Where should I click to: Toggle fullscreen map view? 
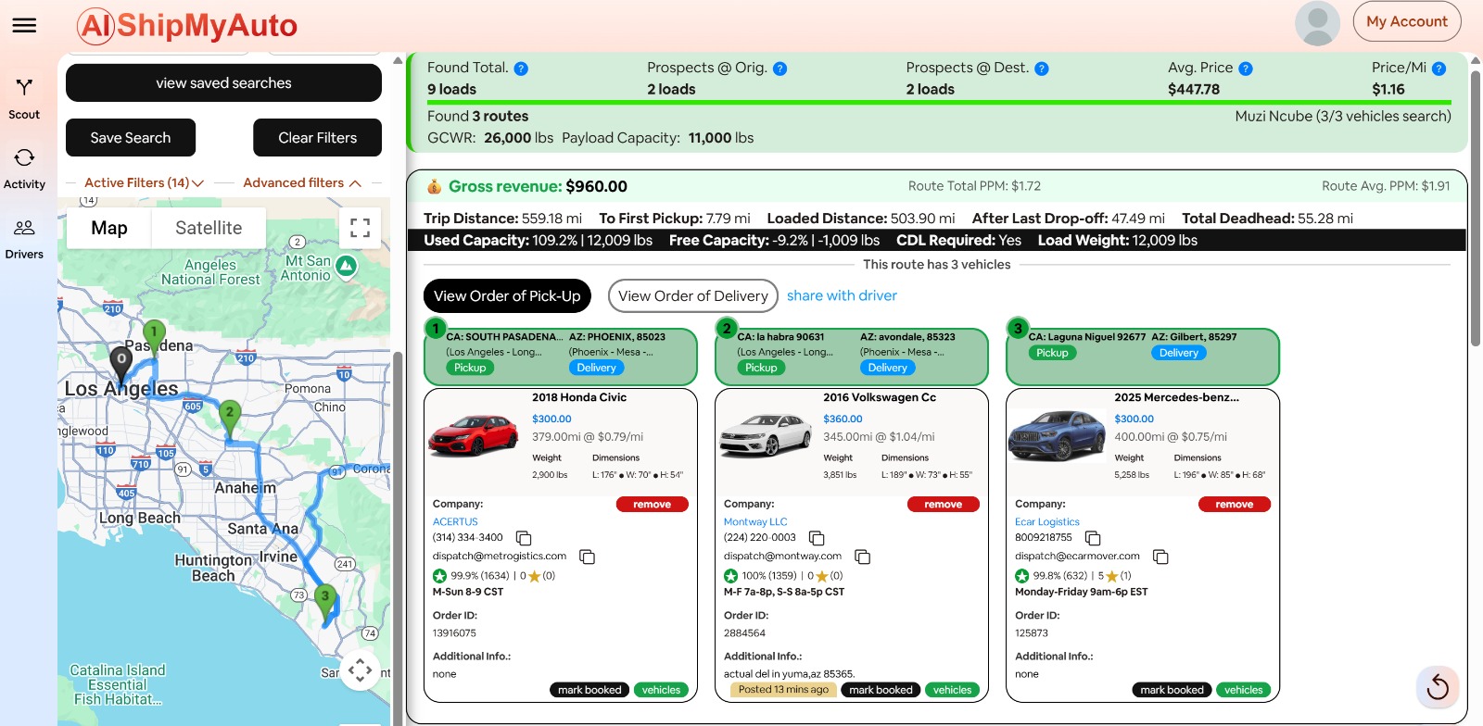(360, 228)
